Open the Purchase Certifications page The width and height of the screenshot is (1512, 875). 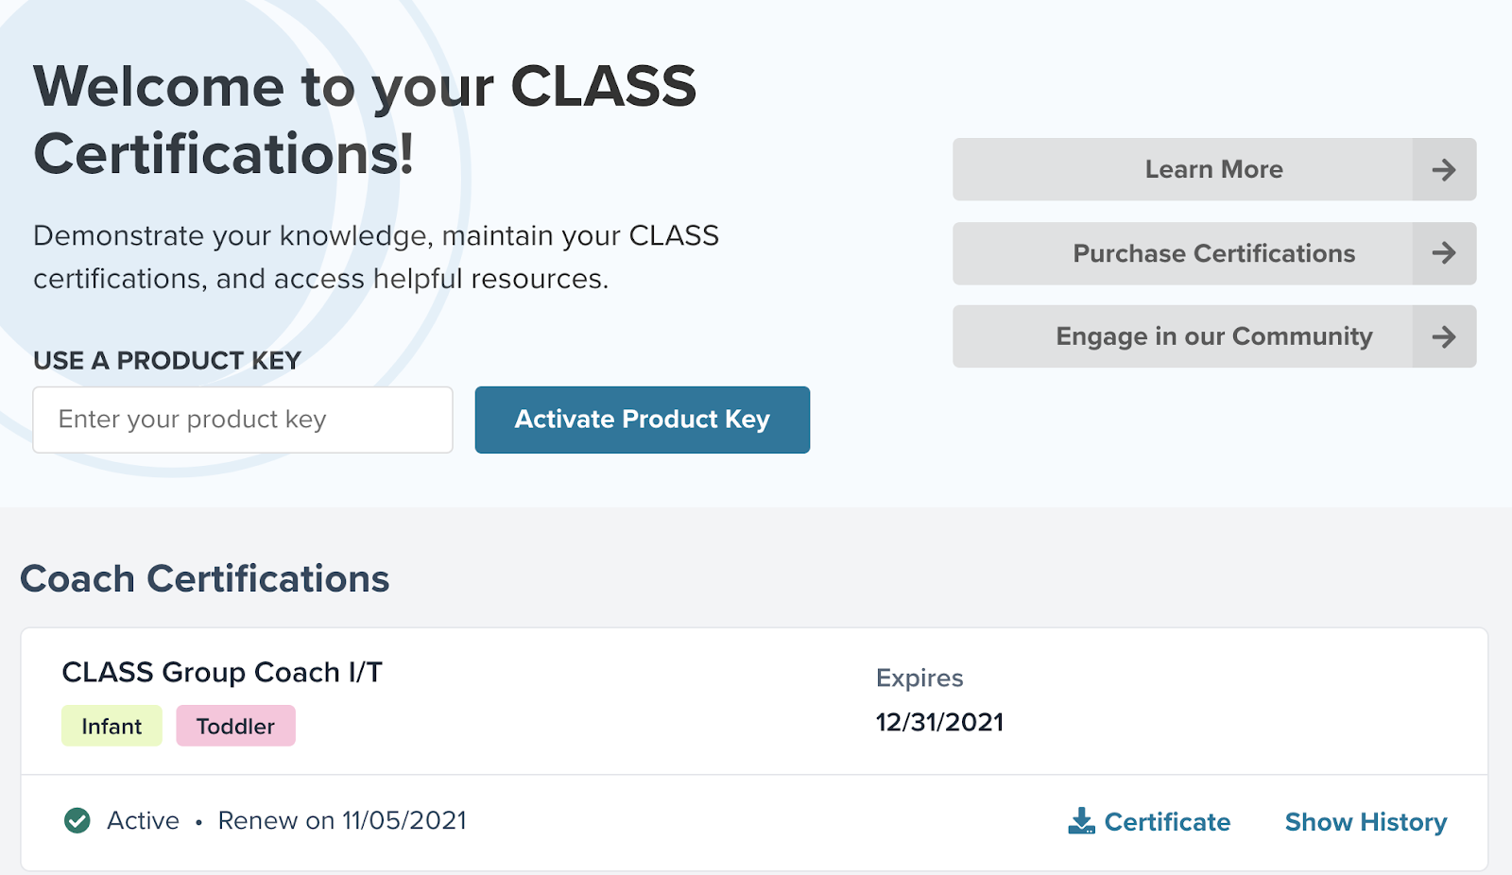pyautogui.click(x=1213, y=253)
